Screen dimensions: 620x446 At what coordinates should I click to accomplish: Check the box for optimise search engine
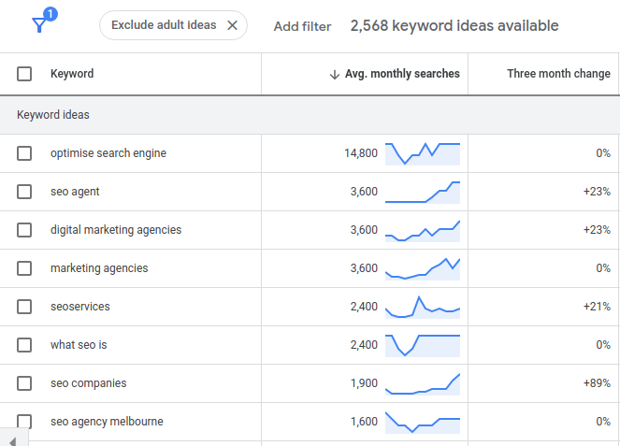click(x=24, y=153)
